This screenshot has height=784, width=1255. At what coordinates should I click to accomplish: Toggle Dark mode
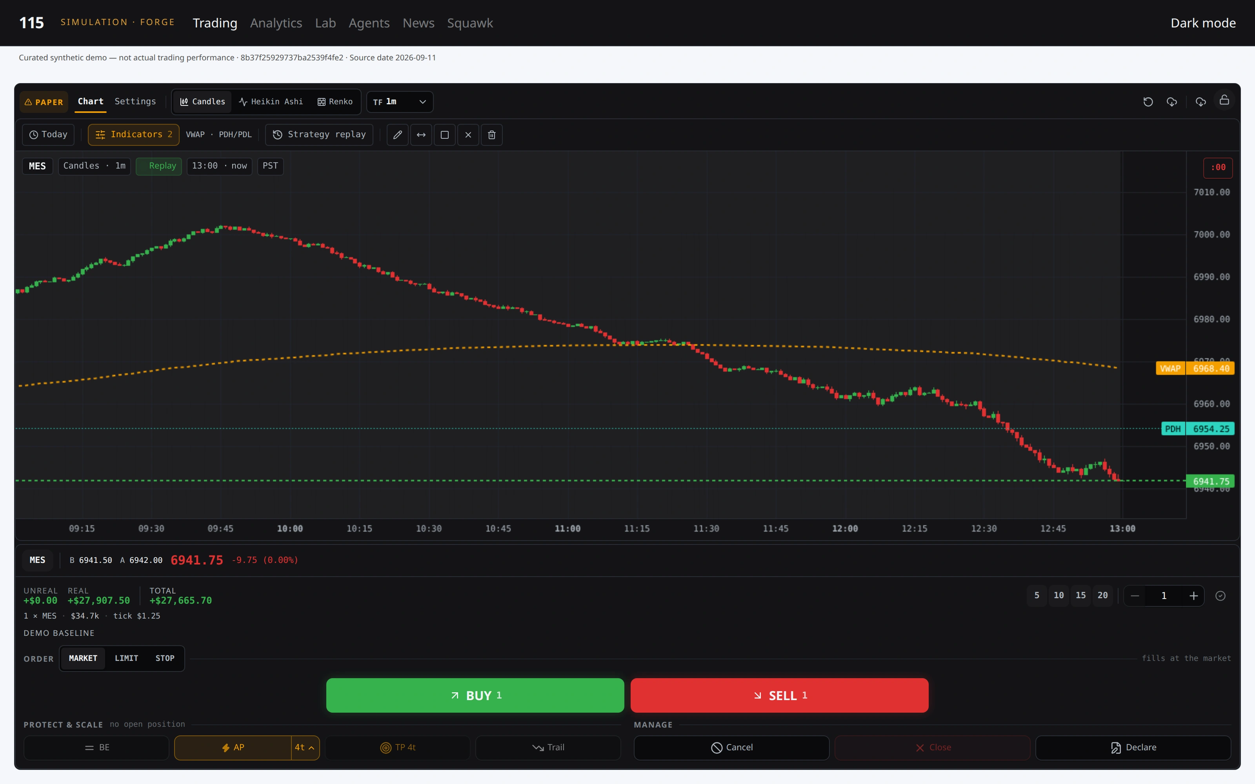[1203, 23]
